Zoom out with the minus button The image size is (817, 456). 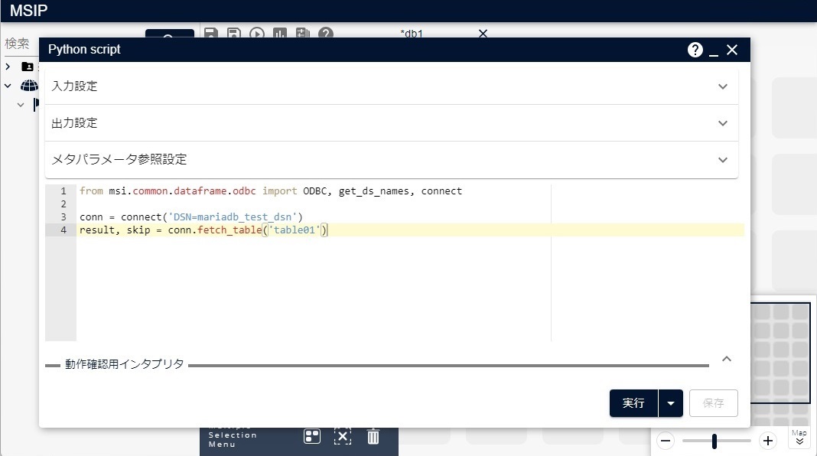pos(666,441)
